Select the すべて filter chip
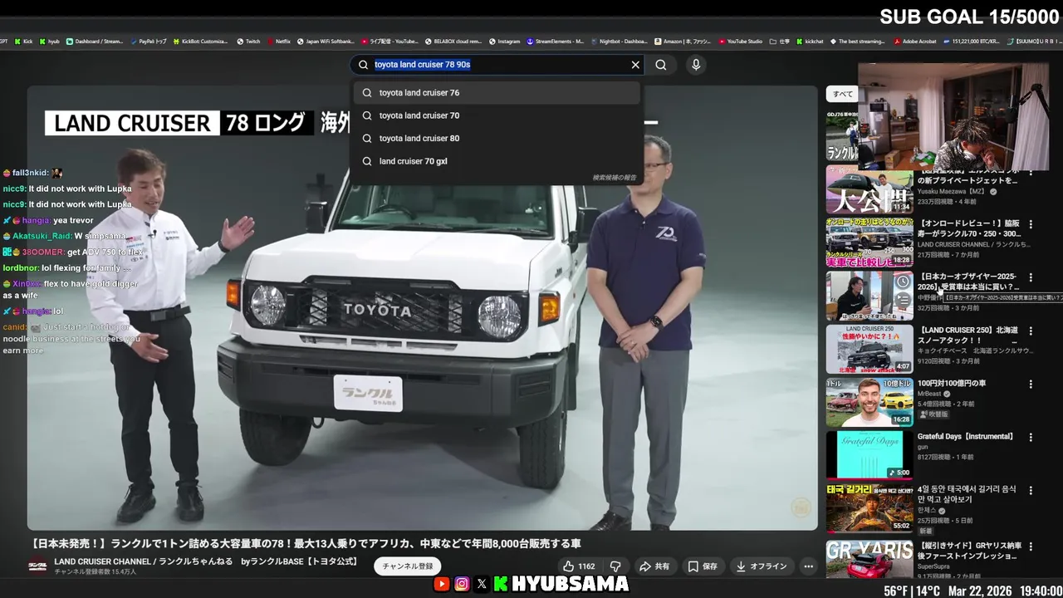Screen dimensions: 1063x598 (x=843, y=94)
